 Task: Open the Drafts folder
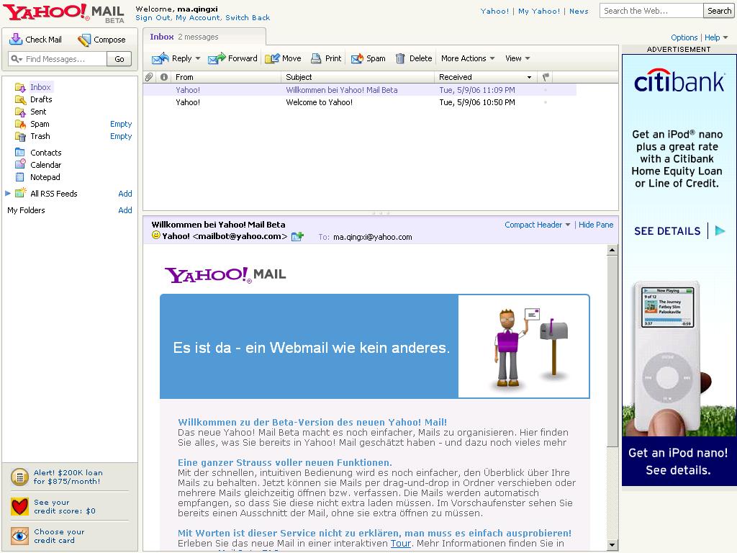(41, 99)
